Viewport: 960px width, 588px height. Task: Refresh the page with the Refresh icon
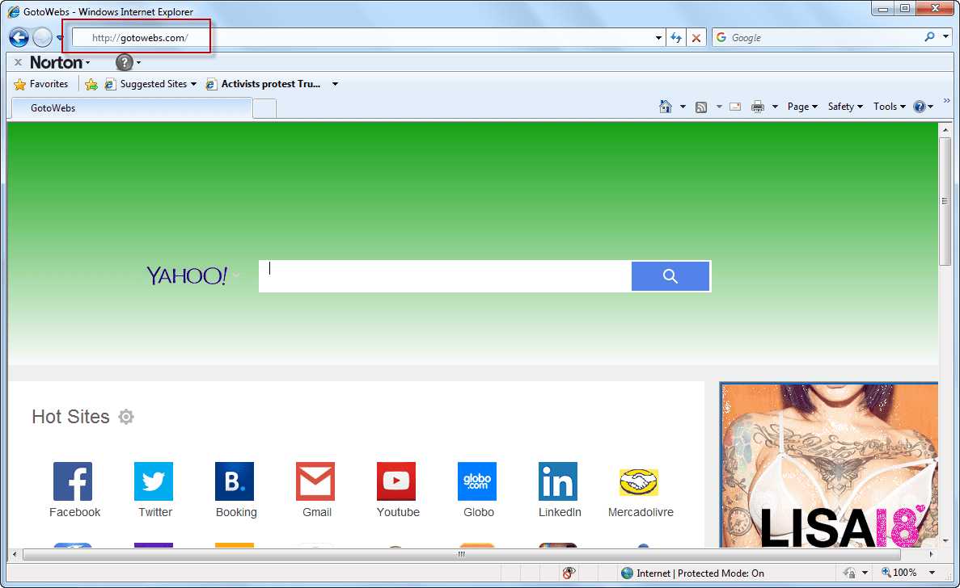coord(676,38)
